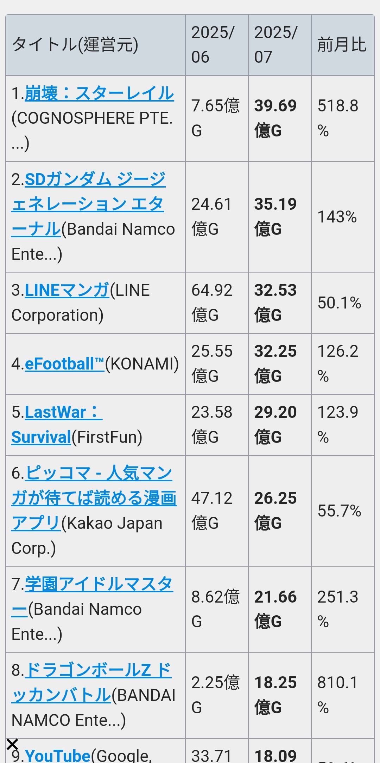
Task: Select the 810.1% growth cell
Action: (x=343, y=695)
